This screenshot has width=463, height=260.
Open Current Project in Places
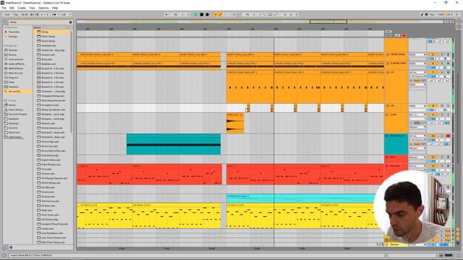[17, 114]
